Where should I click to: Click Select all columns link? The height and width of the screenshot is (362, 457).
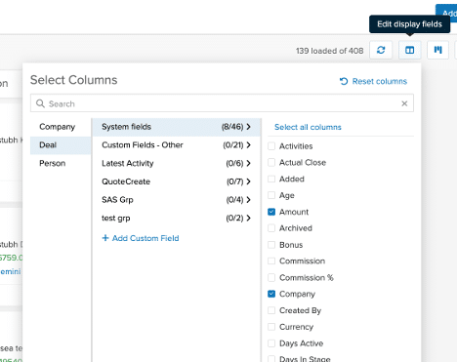[308, 127]
